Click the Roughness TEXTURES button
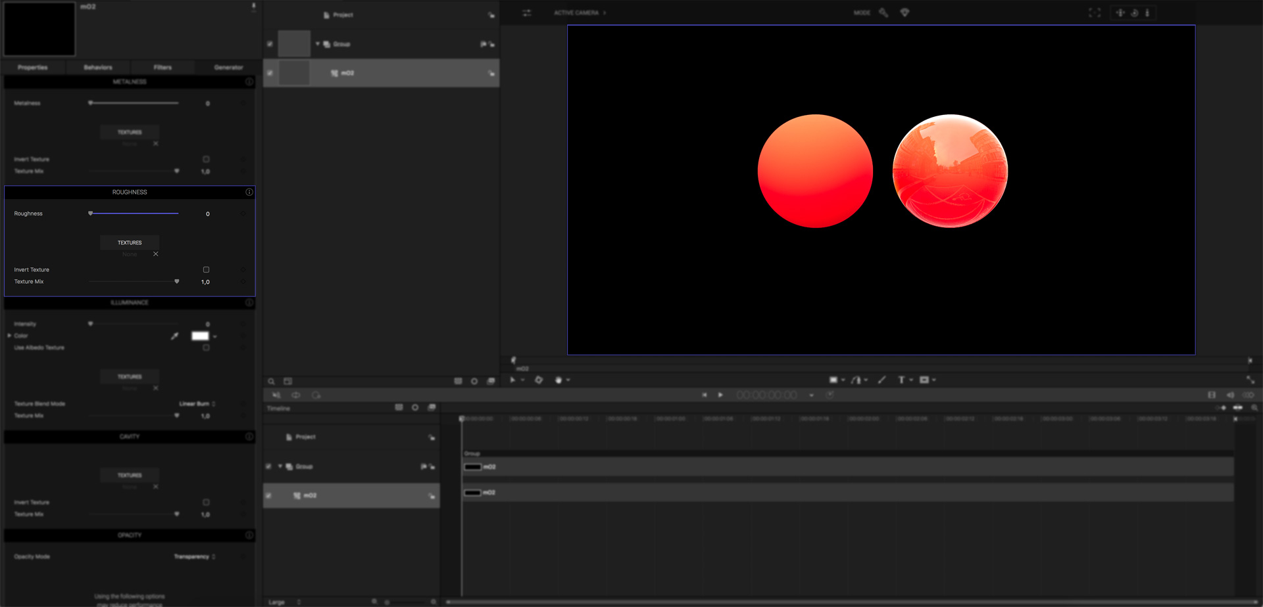1263x607 pixels. [x=130, y=242]
